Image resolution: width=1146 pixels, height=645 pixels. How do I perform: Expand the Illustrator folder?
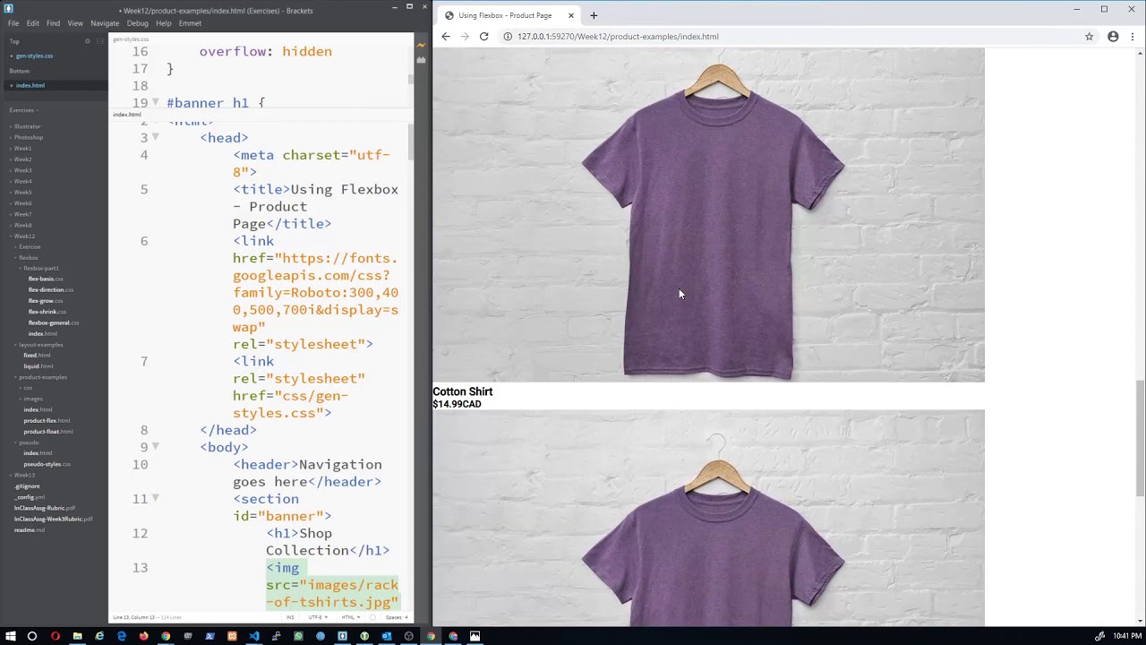27,126
